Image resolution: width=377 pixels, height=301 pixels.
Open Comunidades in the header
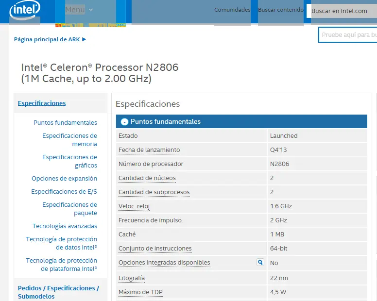pyautogui.click(x=232, y=10)
